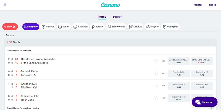Image resolution: width=221 pixels, height=110 pixels.
Task: Bet on Nishikori, Kei at 2.18
Action: (x=202, y=86)
